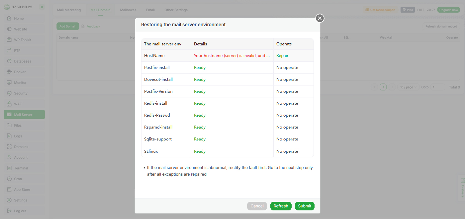Click the Terminal sidebar icon

pos(9,168)
